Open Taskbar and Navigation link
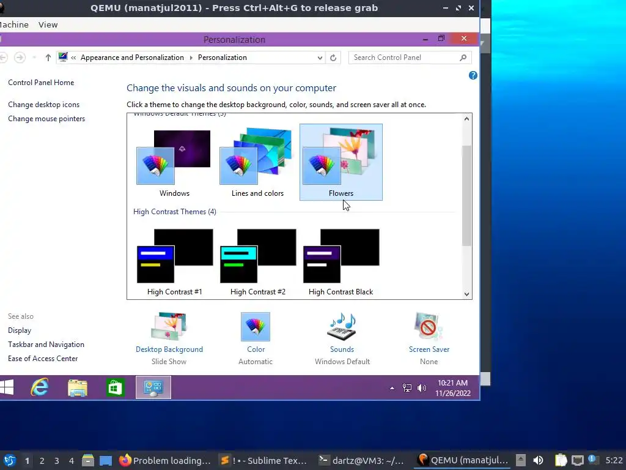This screenshot has height=470, width=626. (46, 345)
